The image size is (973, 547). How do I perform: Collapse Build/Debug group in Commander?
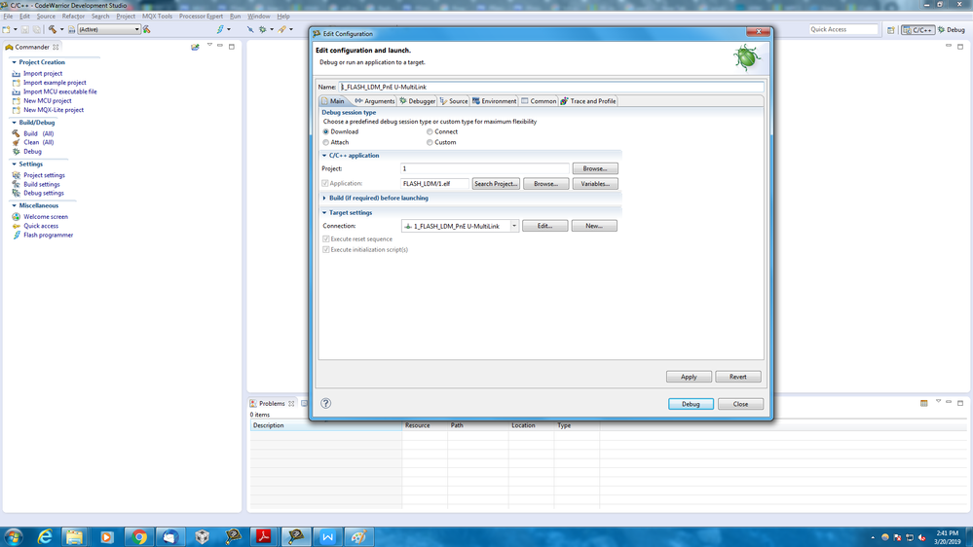click(x=14, y=123)
